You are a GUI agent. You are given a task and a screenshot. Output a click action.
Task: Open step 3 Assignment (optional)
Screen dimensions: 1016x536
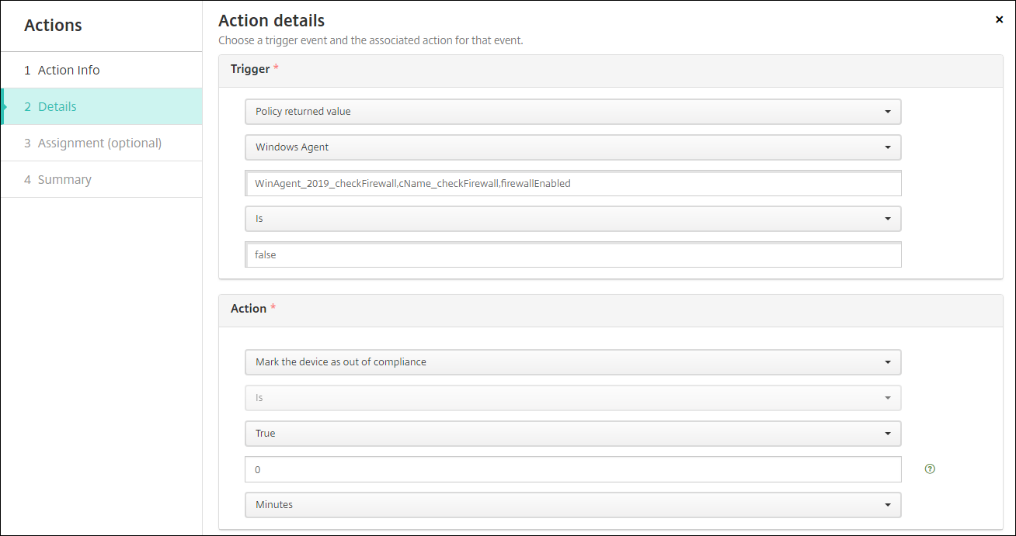[99, 144]
